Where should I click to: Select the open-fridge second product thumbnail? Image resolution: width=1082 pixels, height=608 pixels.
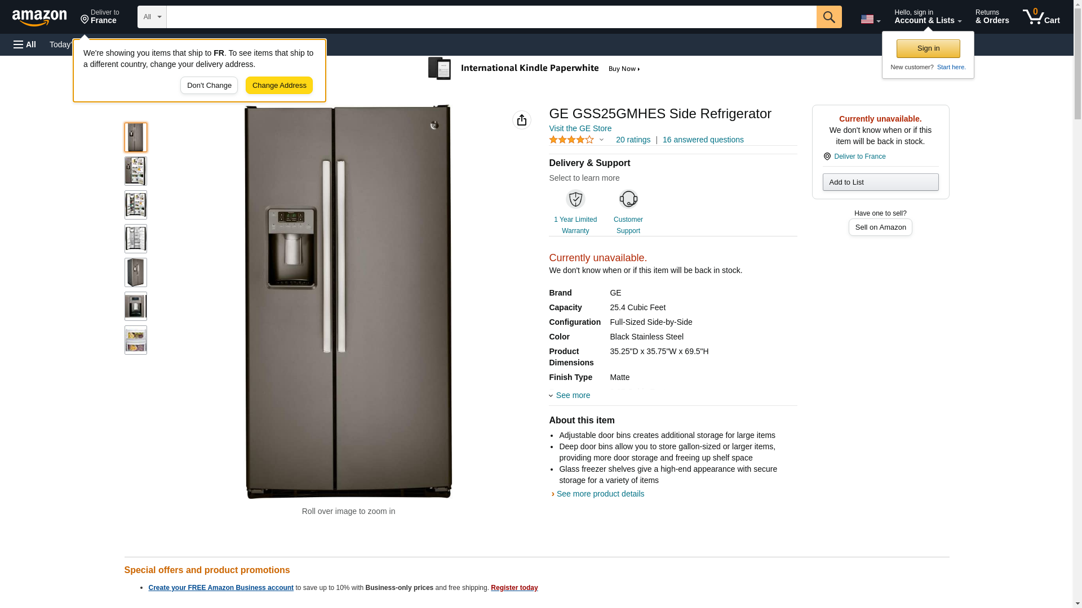[135, 171]
